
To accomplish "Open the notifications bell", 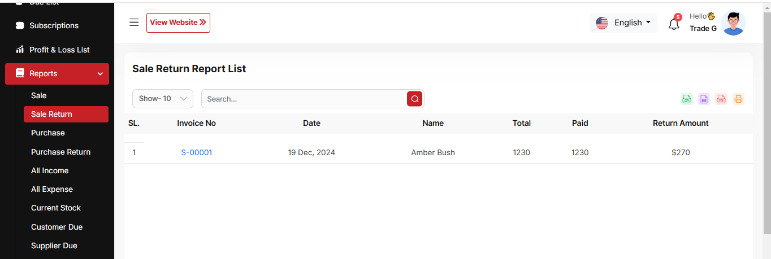I will [x=674, y=24].
